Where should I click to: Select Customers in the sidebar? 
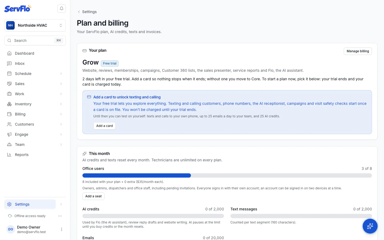[30, 124]
